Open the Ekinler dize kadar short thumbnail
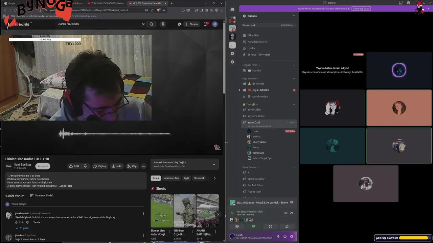433x243 pixels. pos(161,211)
